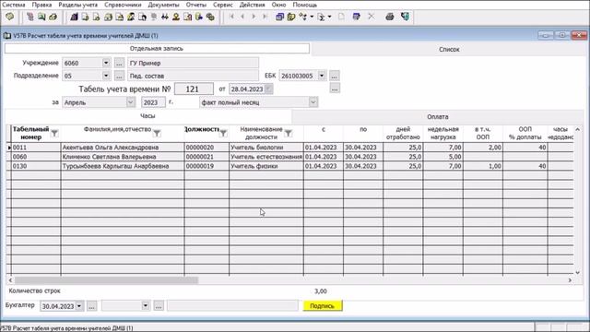Click the blank new document toolbar icon
Image resolution: width=590 pixels, height=332 pixels.
coord(341,17)
